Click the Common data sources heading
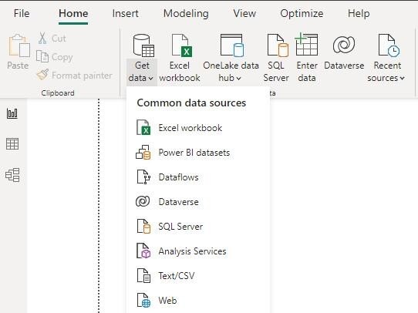Screen dimensions: 418x313 (191, 103)
